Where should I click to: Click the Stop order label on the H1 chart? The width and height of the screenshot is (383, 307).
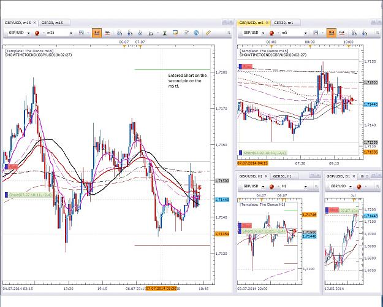[245, 225]
